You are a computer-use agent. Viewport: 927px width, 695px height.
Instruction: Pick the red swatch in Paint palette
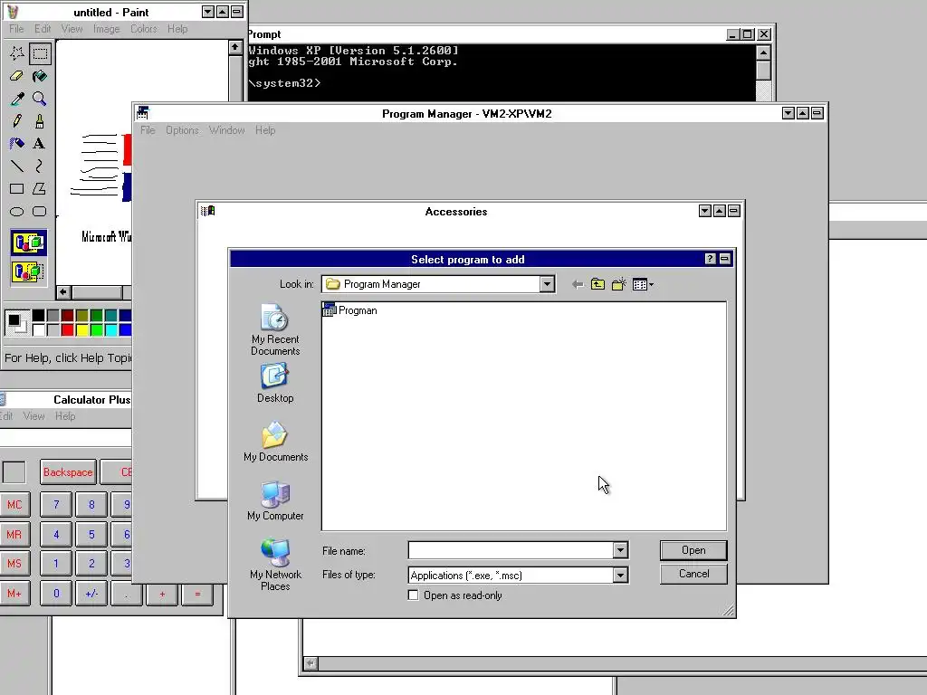67,329
